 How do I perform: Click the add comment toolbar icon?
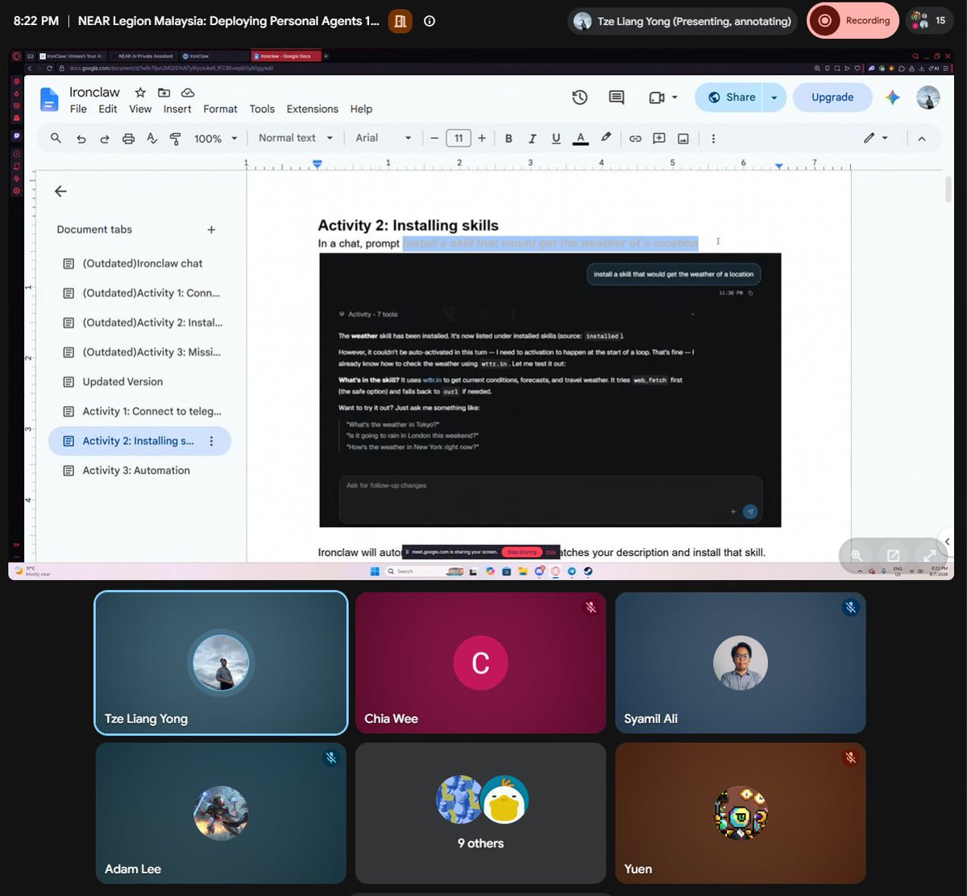click(x=659, y=139)
